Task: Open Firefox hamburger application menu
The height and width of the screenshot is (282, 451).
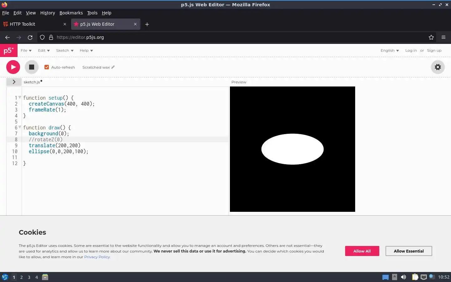Action: click(443, 37)
